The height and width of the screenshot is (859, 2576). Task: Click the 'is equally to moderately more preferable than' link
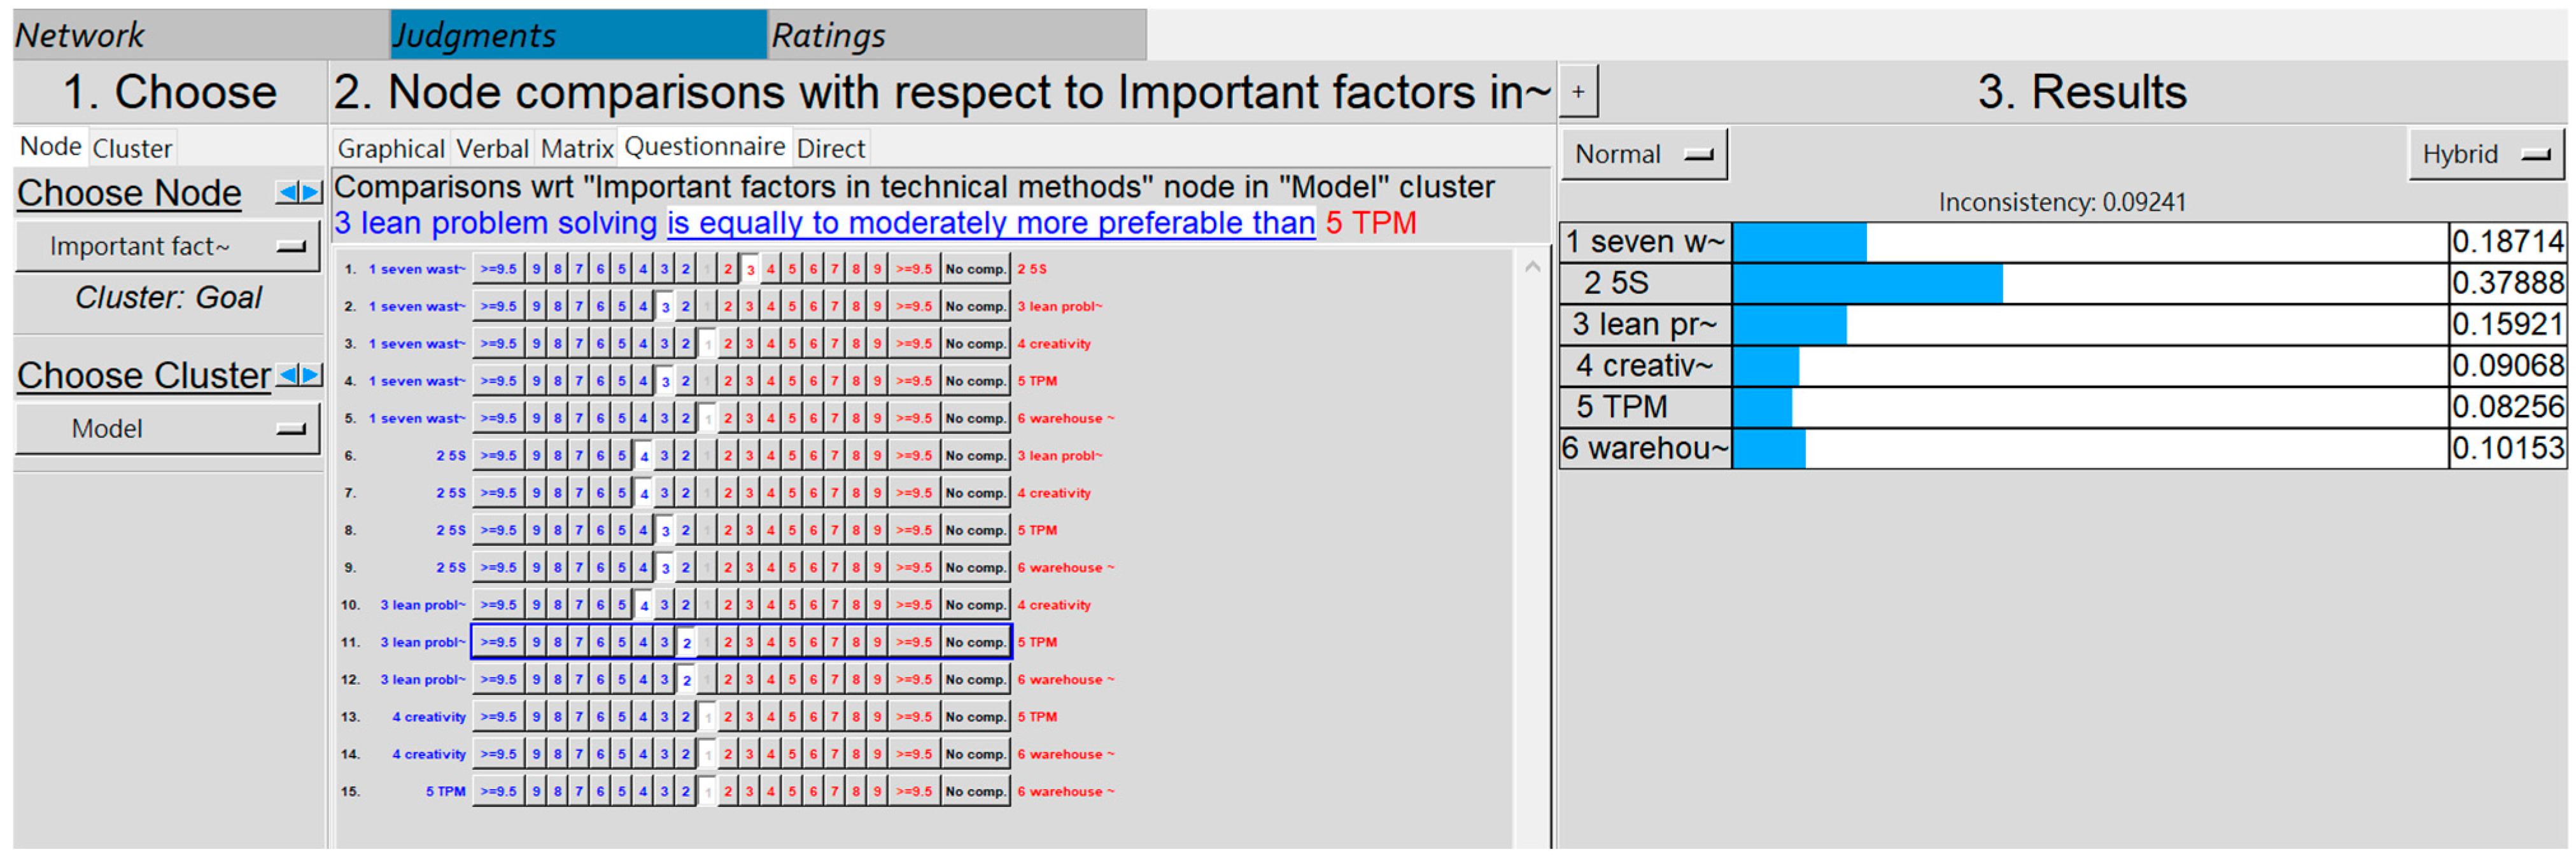[x=990, y=223]
